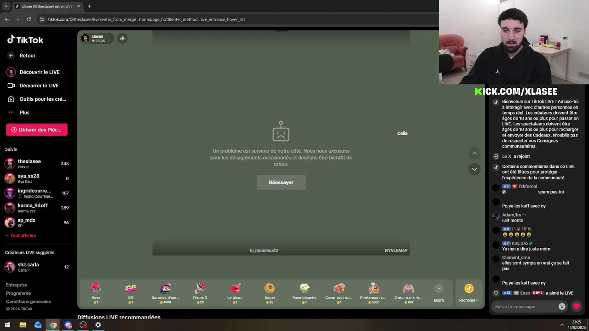Click chat user n2y.27o

520,243
